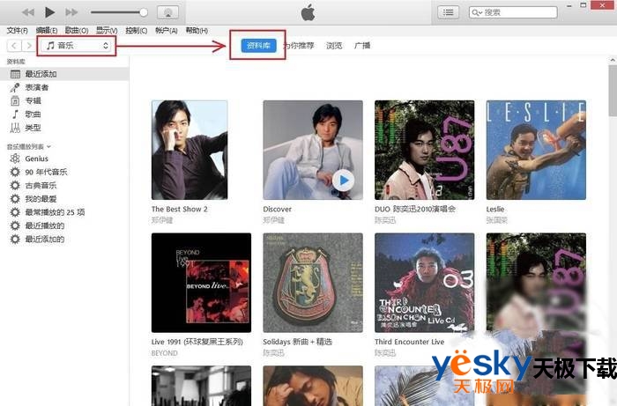Open the 音乐 media type dropdown

tap(77, 46)
